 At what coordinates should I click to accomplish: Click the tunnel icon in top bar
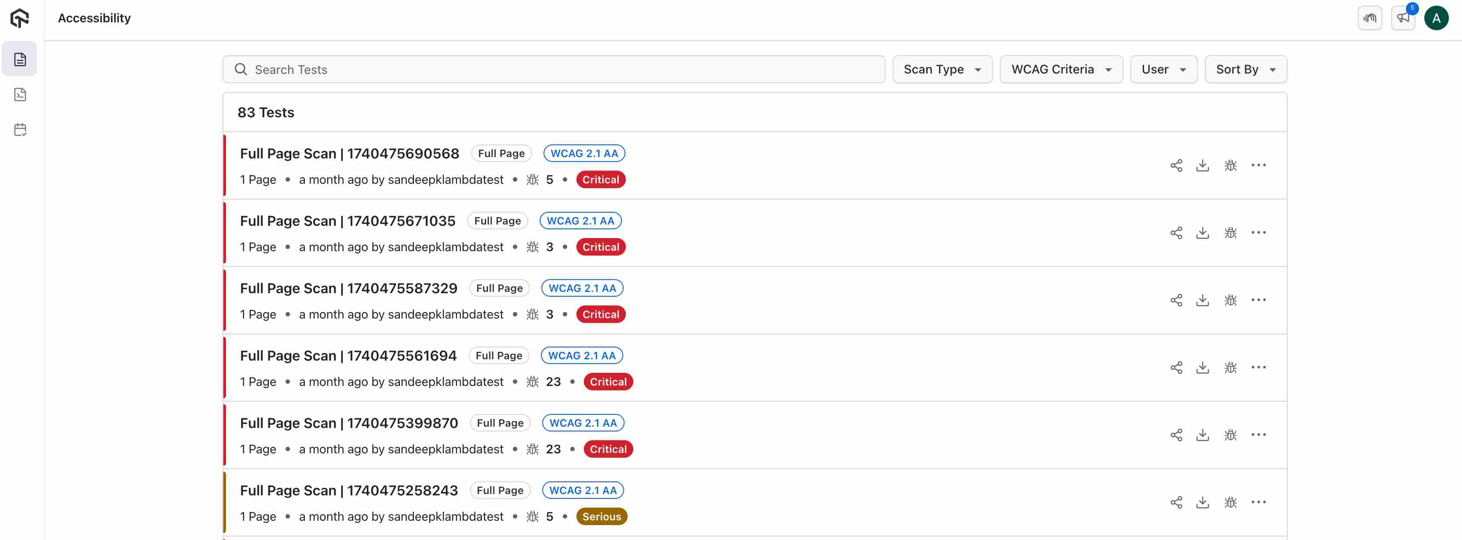[1370, 18]
